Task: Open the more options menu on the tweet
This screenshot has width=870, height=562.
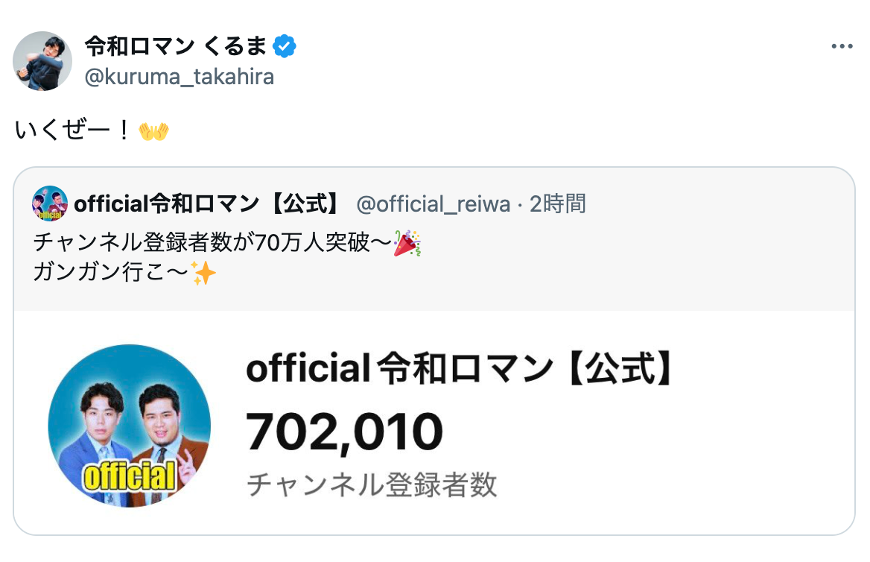Action: (842, 45)
